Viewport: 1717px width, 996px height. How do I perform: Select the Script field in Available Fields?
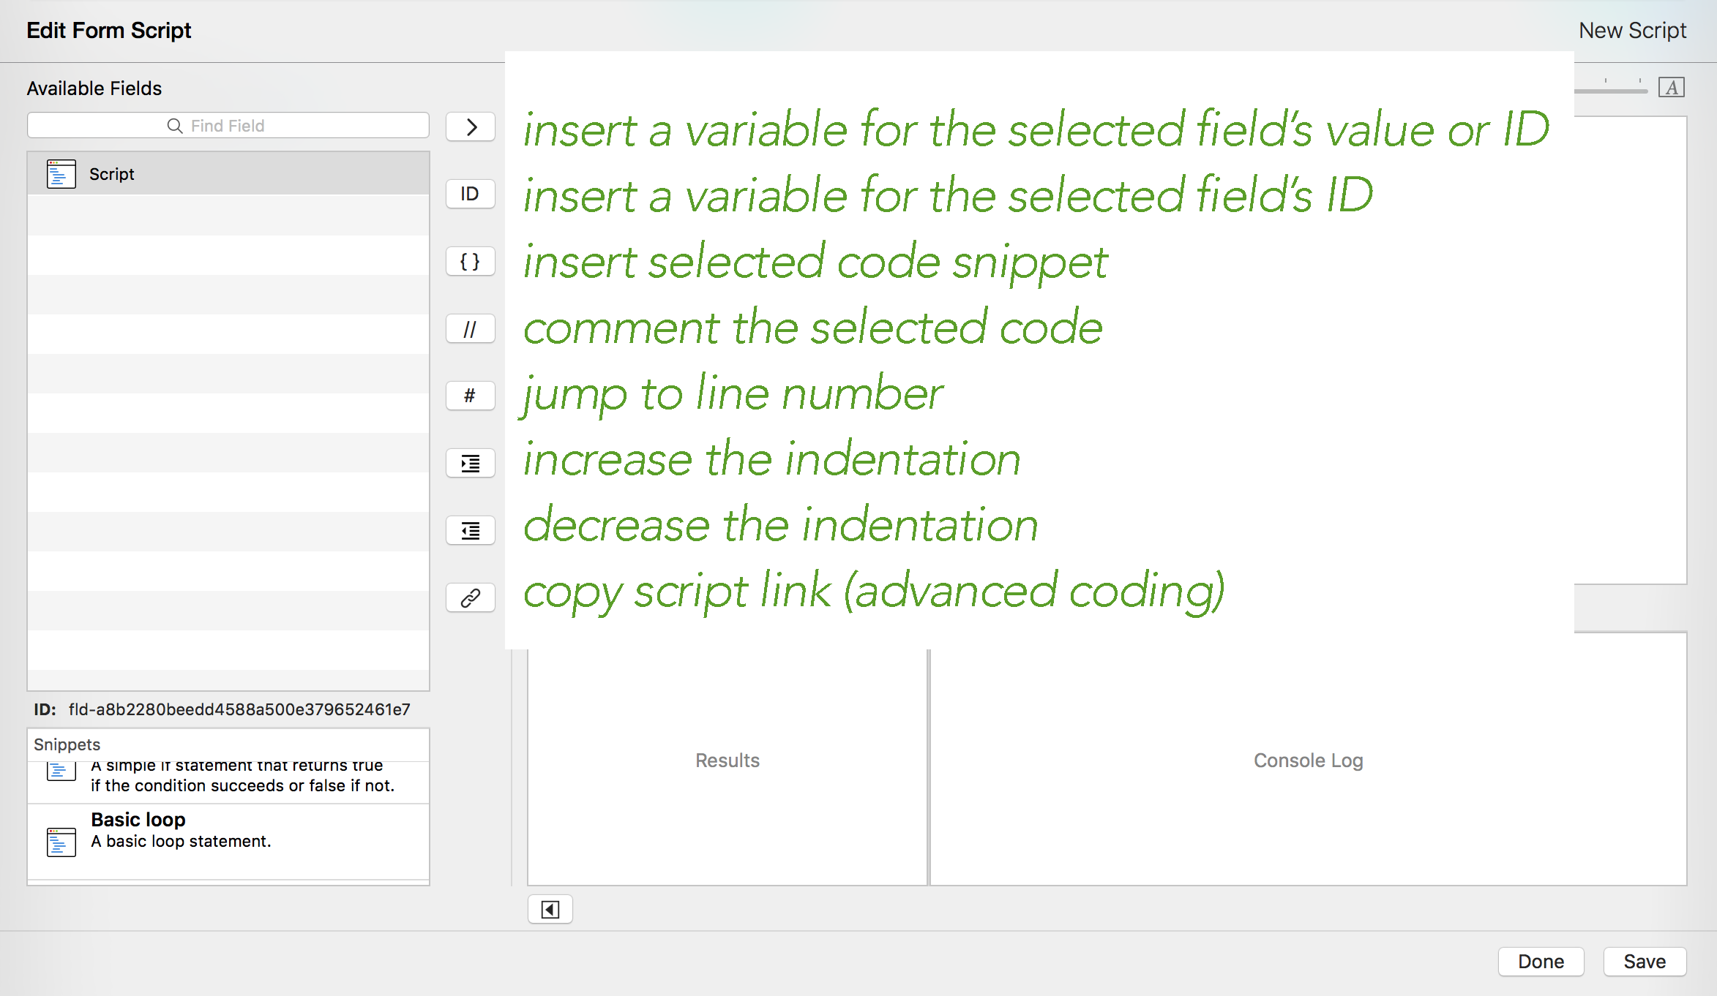tap(228, 174)
